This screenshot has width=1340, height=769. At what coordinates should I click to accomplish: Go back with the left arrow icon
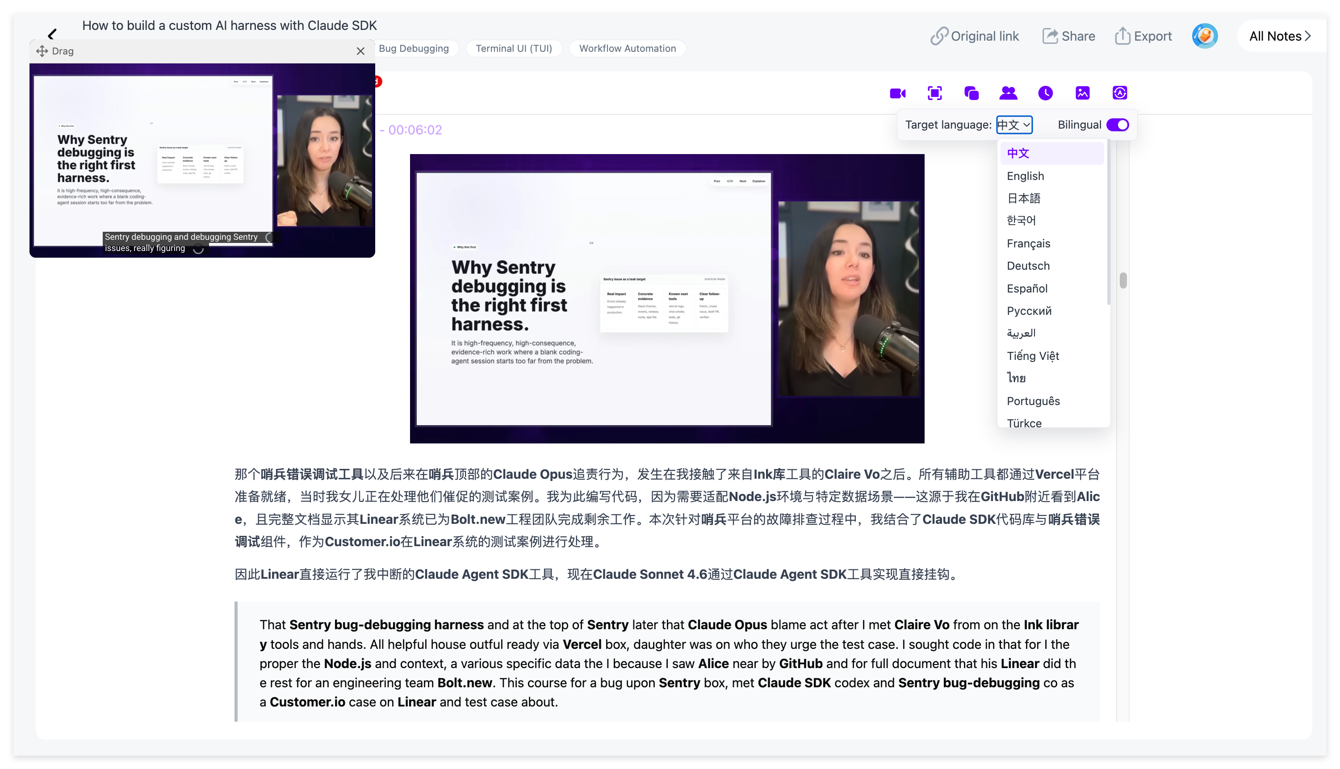(52, 34)
